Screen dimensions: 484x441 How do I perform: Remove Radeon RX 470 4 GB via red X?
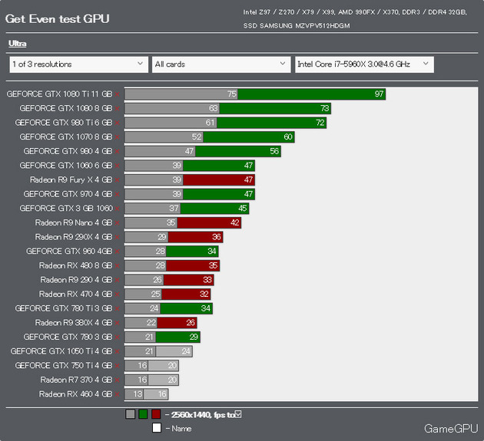(118, 295)
